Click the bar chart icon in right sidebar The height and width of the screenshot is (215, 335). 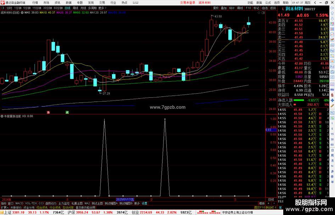click(x=332, y=29)
